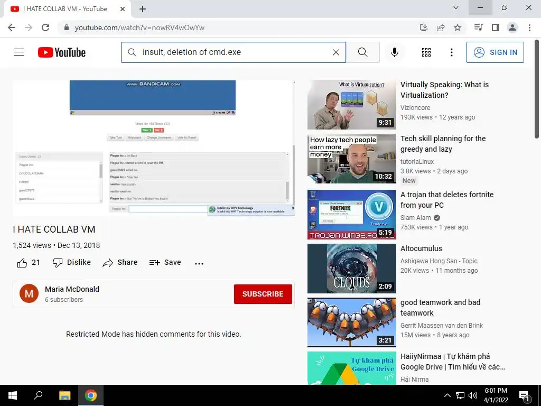Open more actions ellipsis under the video
The width and height of the screenshot is (541, 406).
pyautogui.click(x=199, y=263)
